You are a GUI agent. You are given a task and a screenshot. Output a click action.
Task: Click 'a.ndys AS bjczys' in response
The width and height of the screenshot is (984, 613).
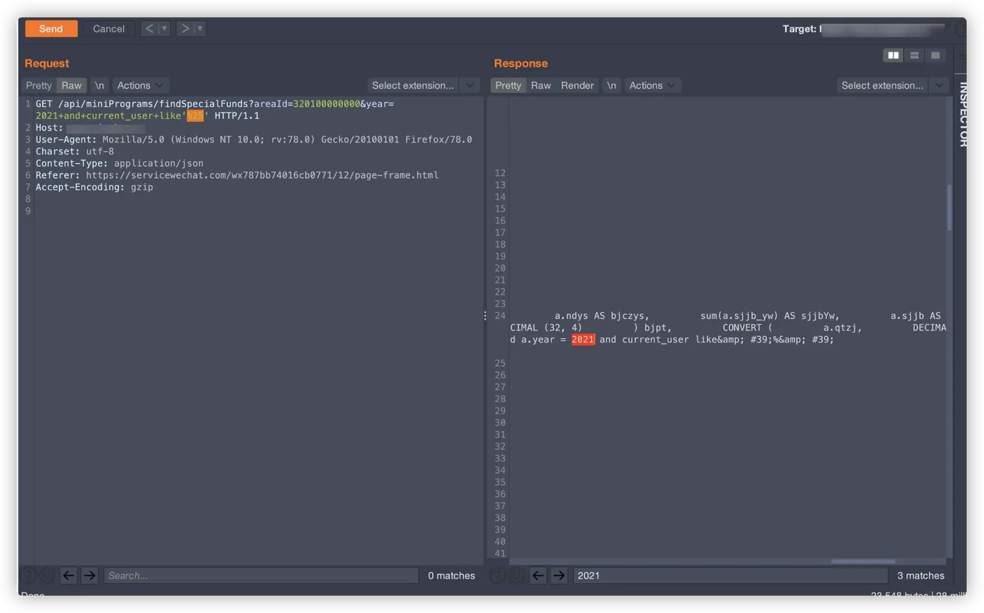(x=602, y=316)
